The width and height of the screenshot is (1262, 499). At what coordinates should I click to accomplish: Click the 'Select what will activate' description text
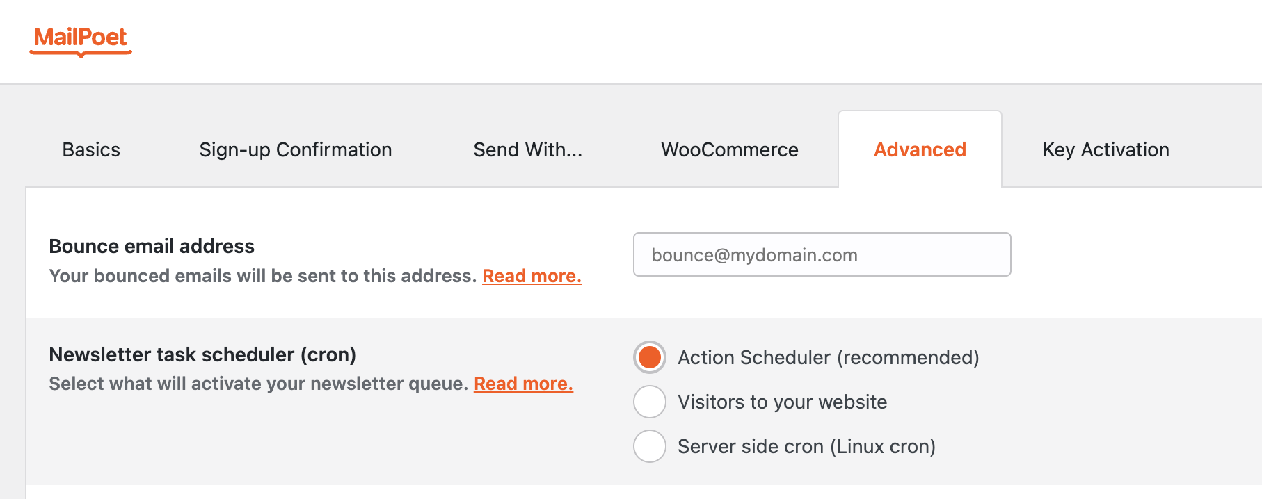(x=258, y=384)
